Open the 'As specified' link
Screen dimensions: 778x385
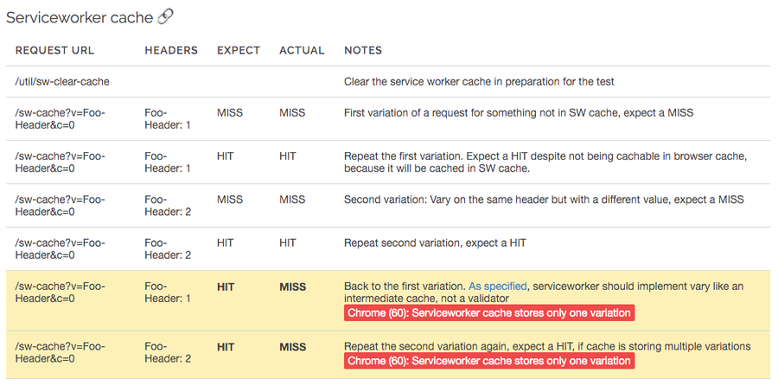point(498,287)
